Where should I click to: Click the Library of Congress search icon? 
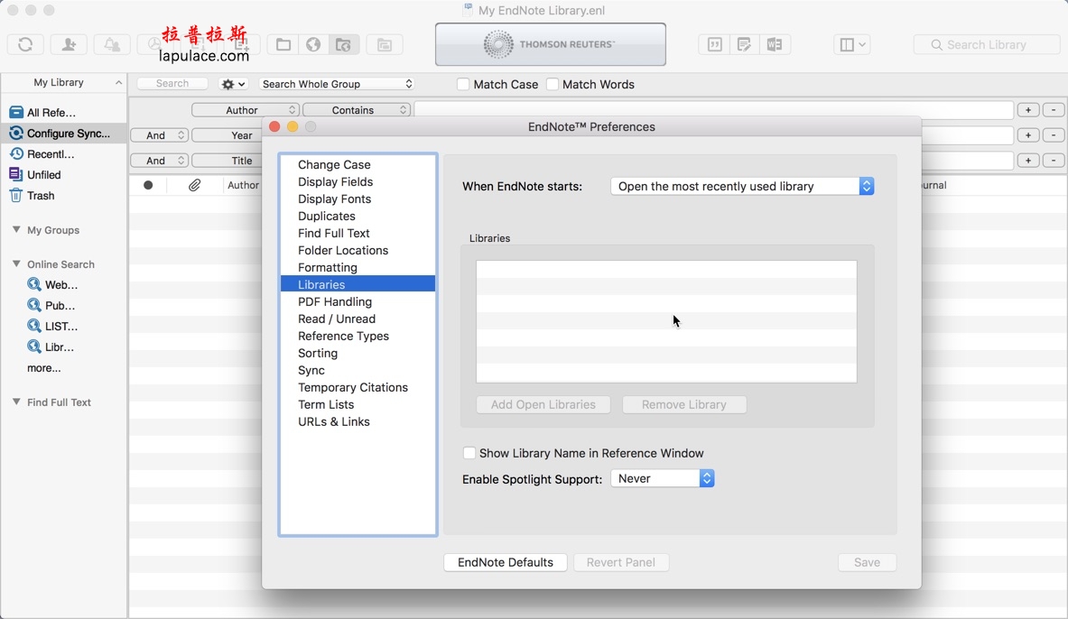pos(34,346)
